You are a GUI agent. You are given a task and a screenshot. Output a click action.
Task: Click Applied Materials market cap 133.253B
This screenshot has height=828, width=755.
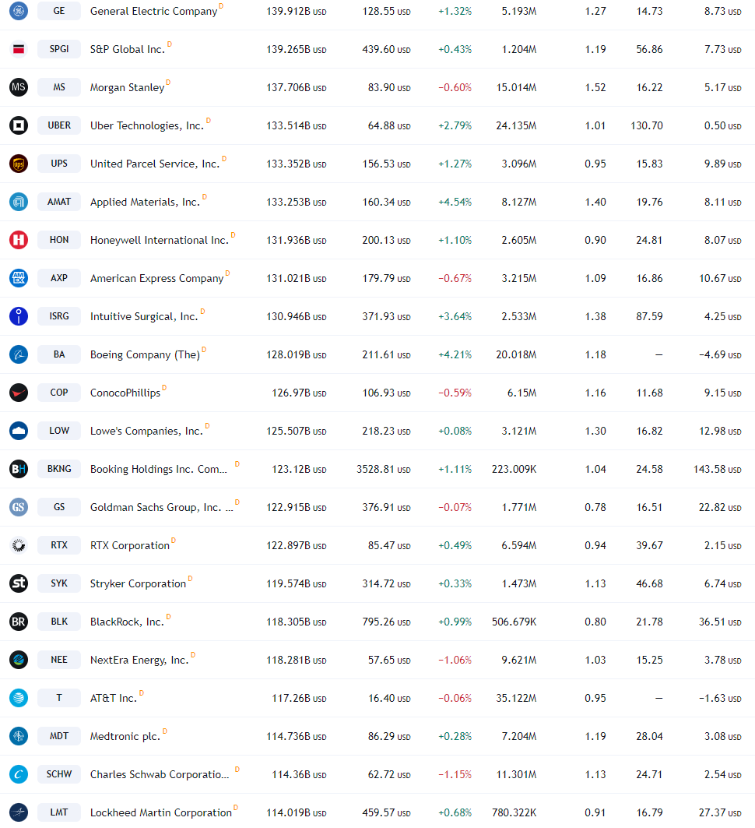296,203
